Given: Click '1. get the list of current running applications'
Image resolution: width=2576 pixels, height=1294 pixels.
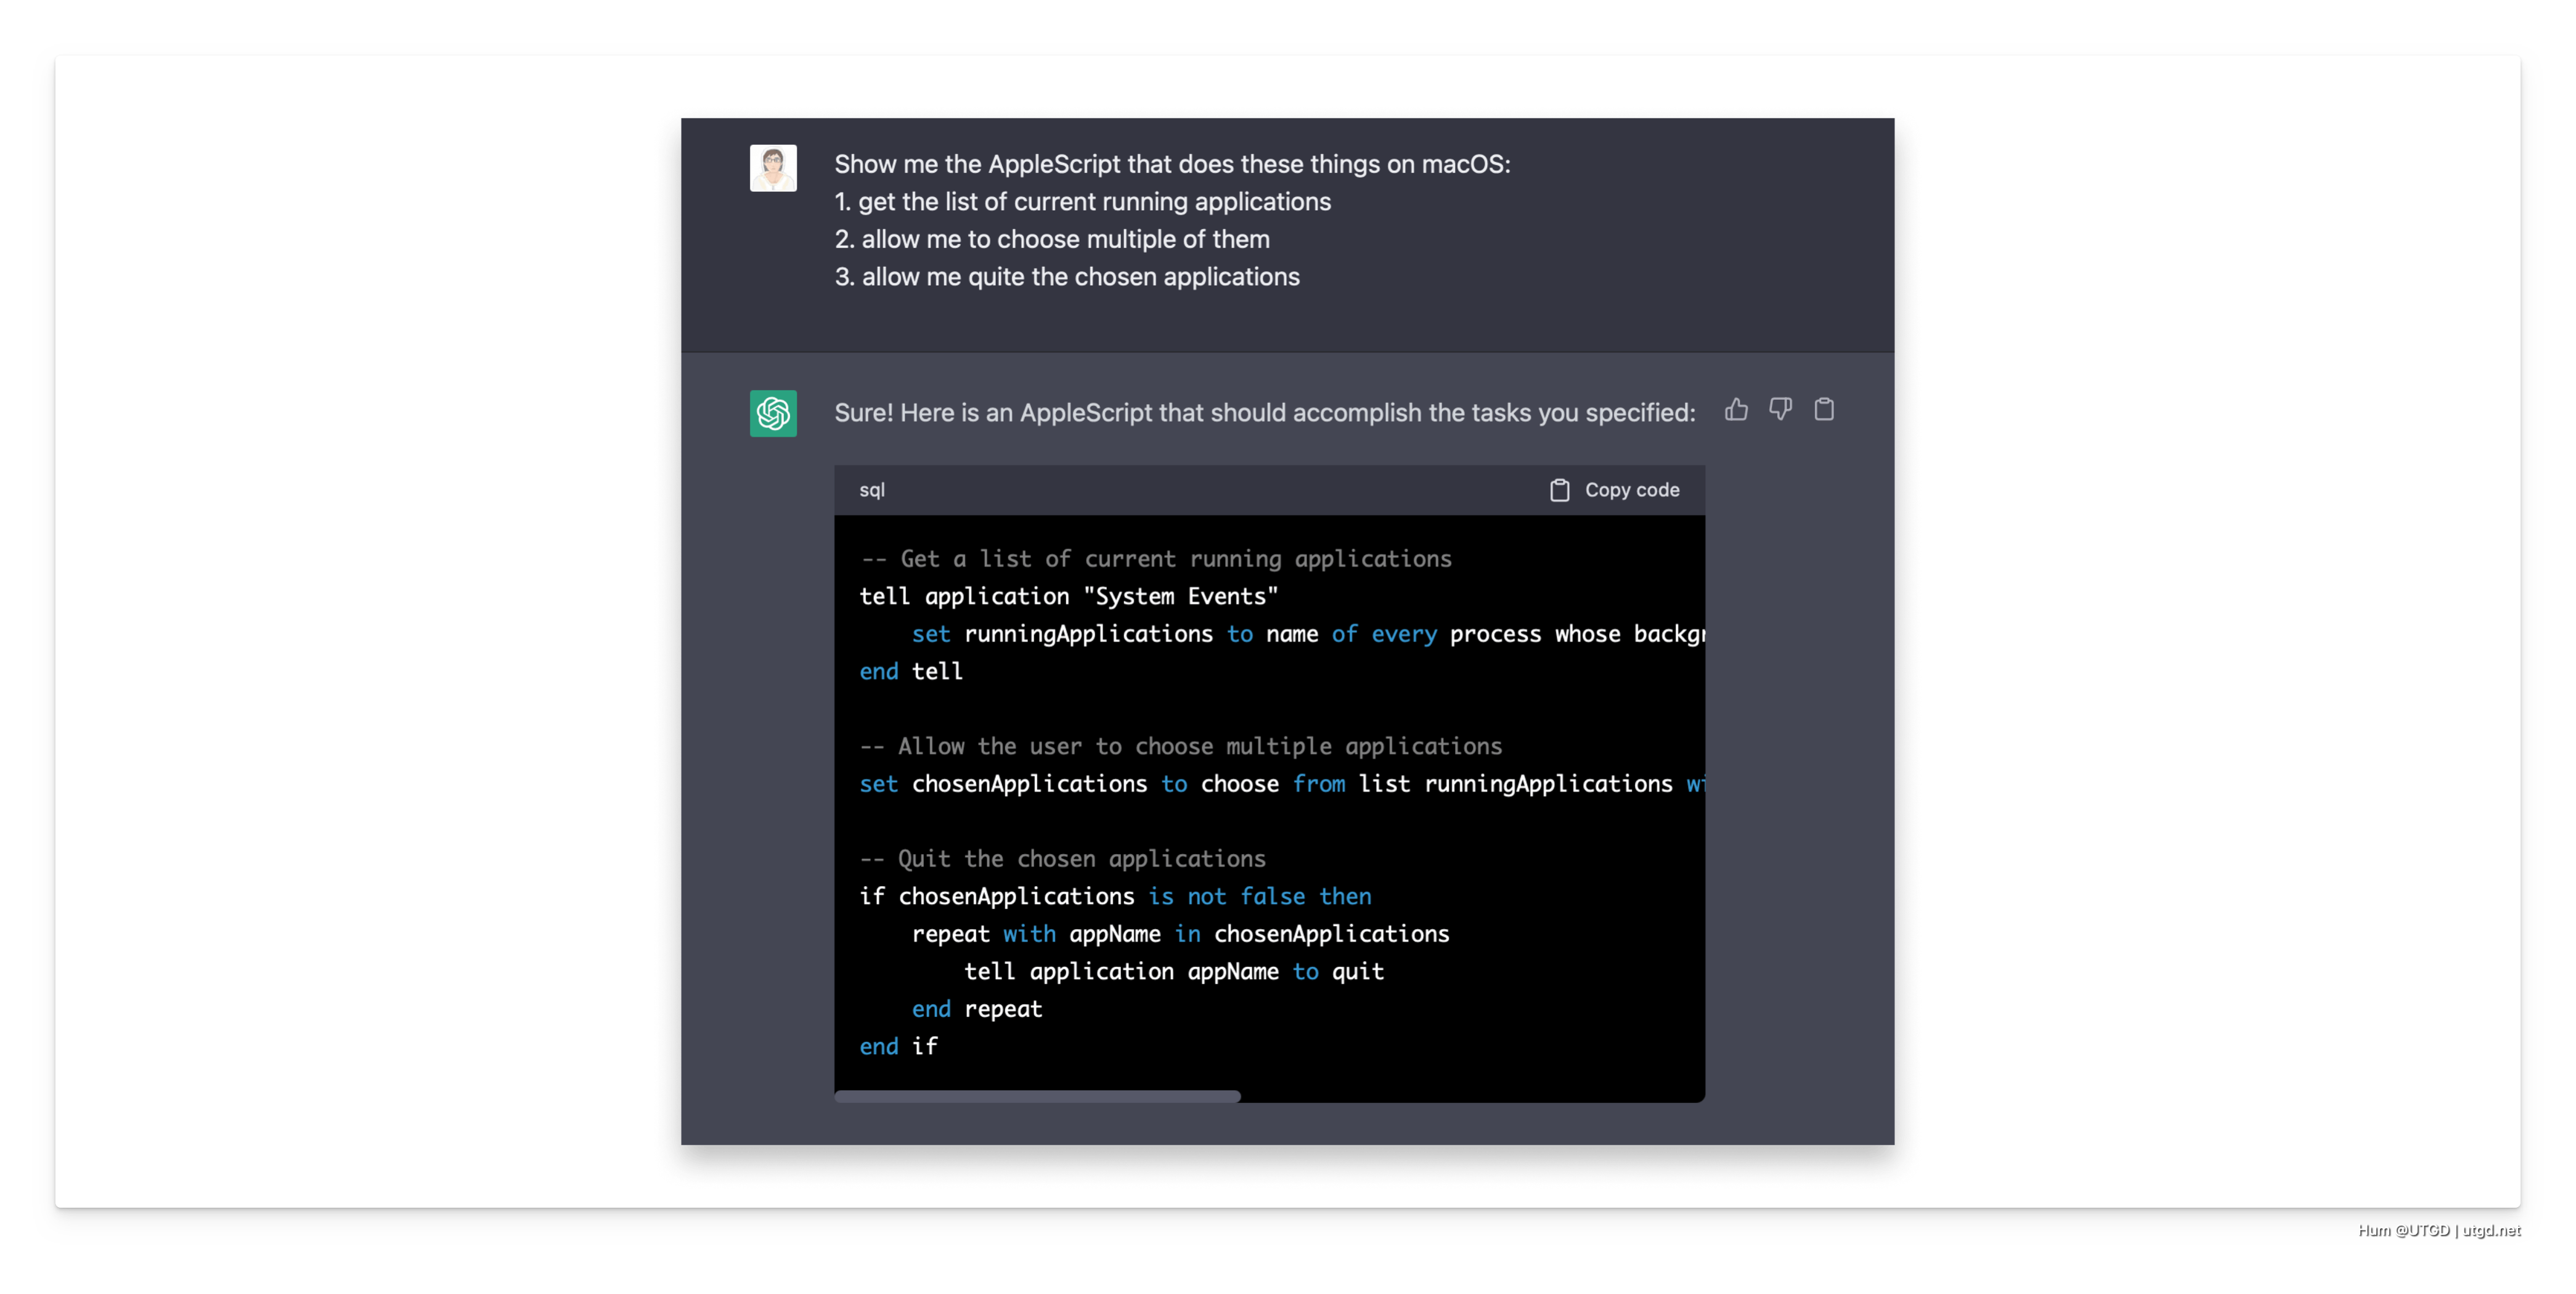Looking at the screenshot, I should pos(1083,202).
